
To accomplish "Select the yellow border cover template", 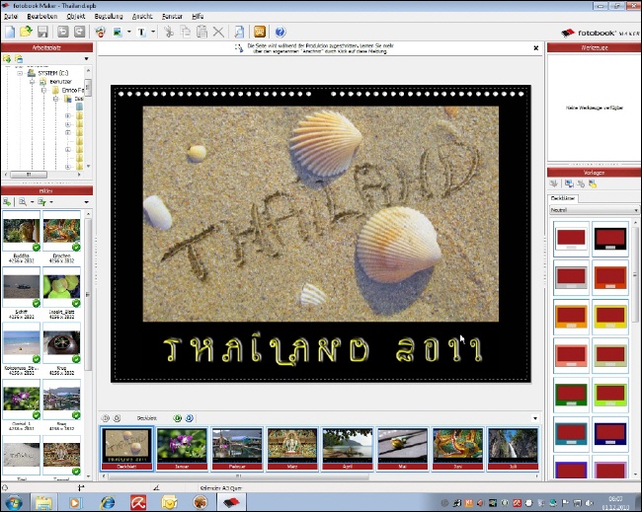I will click(x=610, y=317).
